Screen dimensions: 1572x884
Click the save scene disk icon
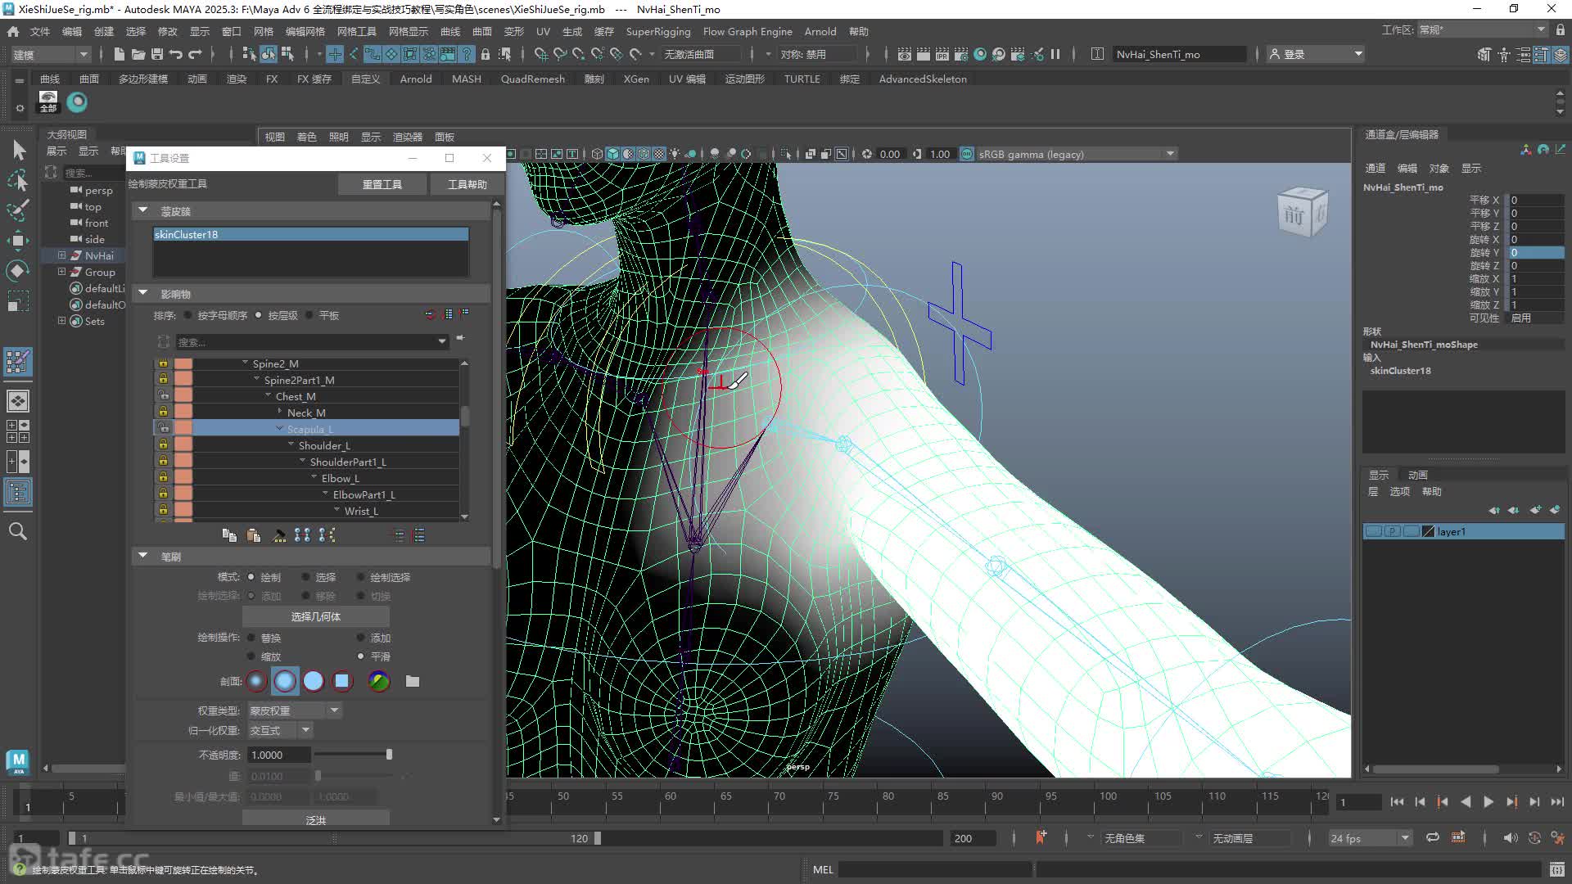pos(157,54)
